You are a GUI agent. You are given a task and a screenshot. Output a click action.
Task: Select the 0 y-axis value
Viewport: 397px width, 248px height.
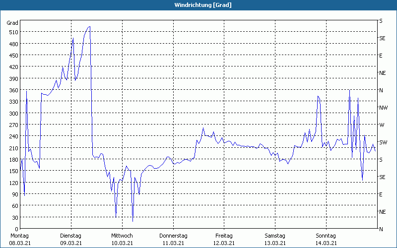(x=17, y=229)
